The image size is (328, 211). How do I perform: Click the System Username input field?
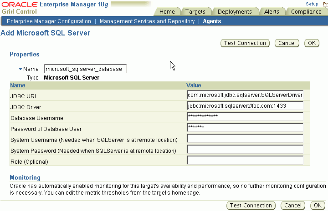pyautogui.click(x=245, y=139)
